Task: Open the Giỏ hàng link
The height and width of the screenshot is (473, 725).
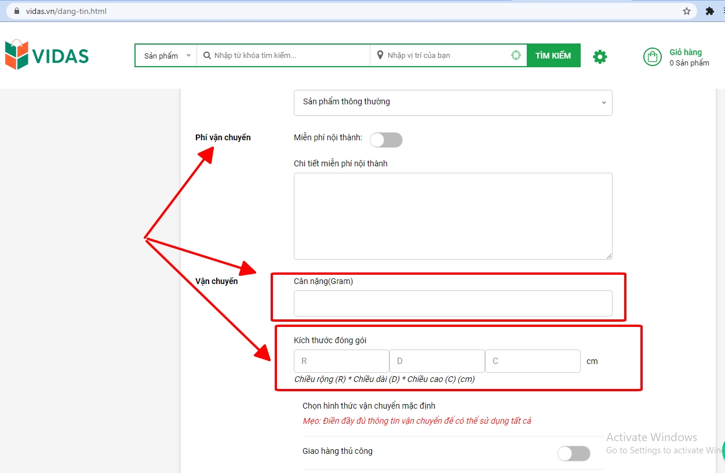Action: point(685,52)
